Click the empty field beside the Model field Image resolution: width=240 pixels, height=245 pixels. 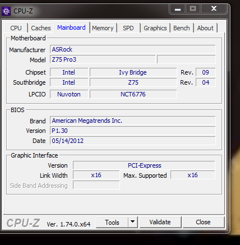click(x=186, y=59)
